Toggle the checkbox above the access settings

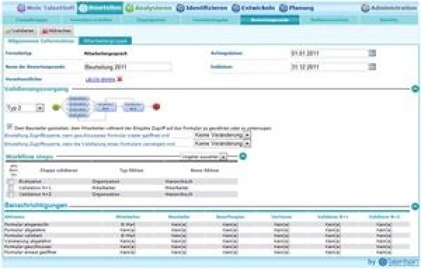click(x=10, y=127)
